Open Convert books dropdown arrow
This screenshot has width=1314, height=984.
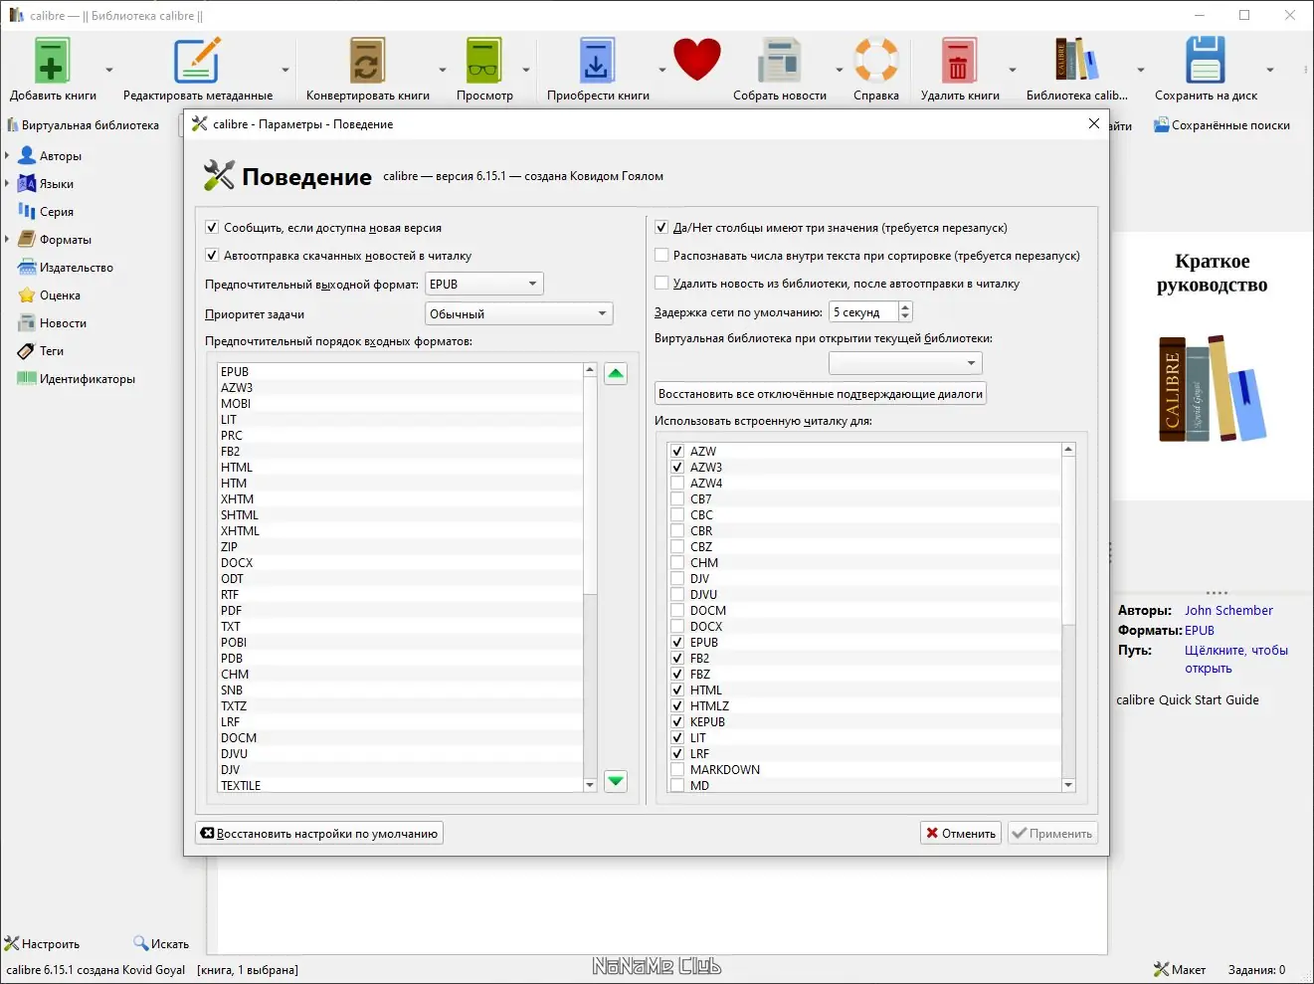click(443, 70)
